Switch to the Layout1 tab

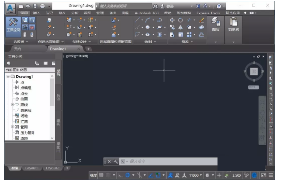coord(32,168)
